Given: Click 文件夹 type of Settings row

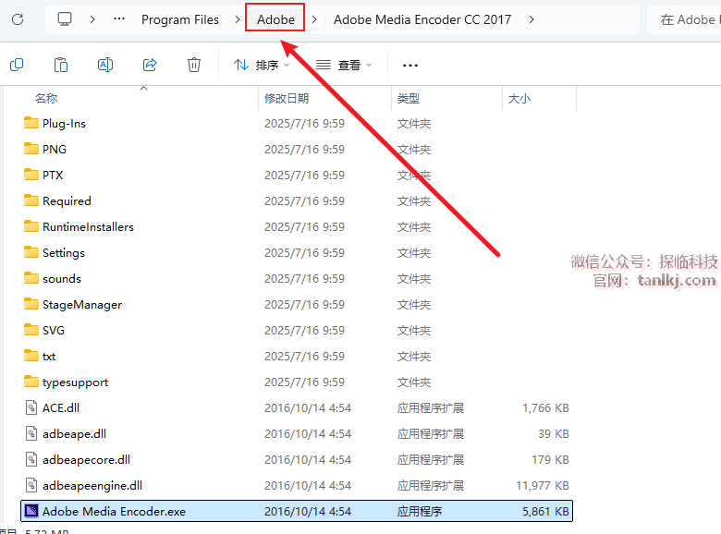Looking at the screenshot, I should [414, 252].
